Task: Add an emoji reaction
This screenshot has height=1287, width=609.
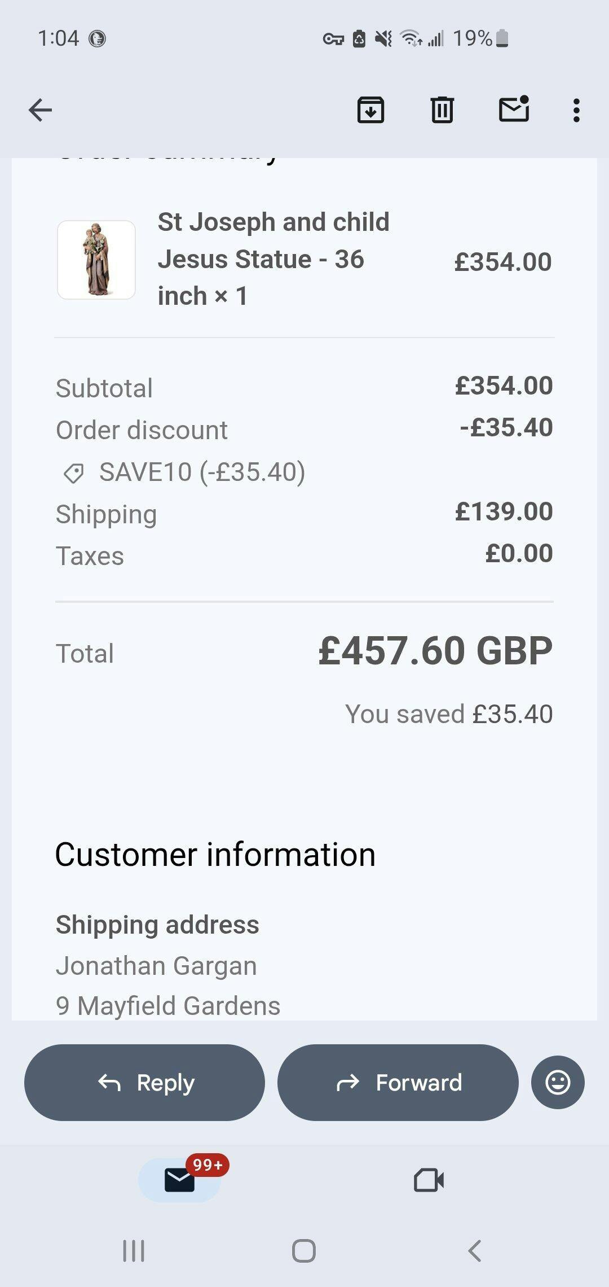Action: pyautogui.click(x=557, y=1082)
